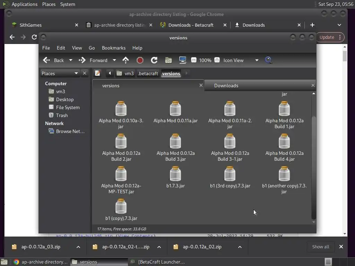Open Desktop in Places sidebar
The image size is (355, 266).
64,99
